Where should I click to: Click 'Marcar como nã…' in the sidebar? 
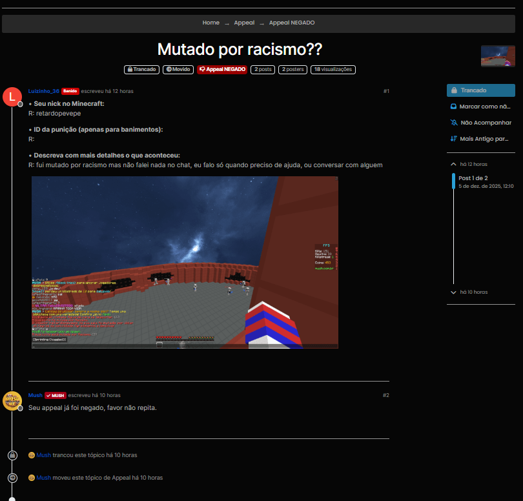coord(481,107)
